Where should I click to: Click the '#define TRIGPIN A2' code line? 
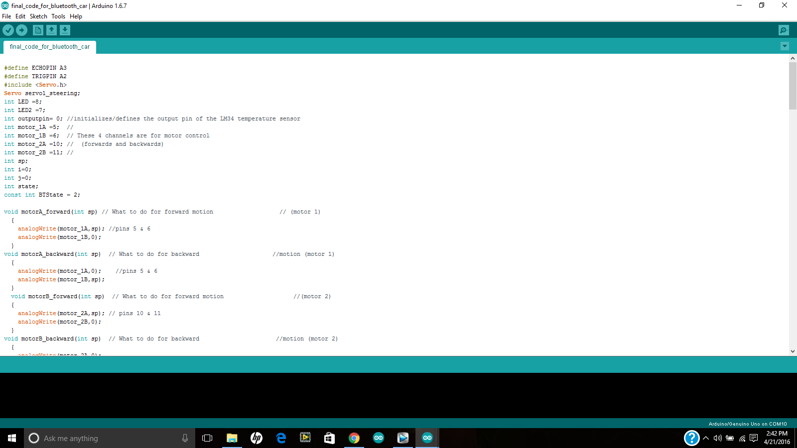click(35, 76)
